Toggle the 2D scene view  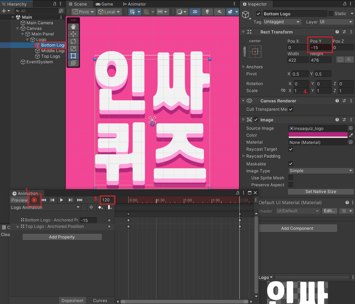click(x=195, y=12)
